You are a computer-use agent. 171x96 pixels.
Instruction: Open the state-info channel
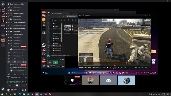click(x=17, y=10)
